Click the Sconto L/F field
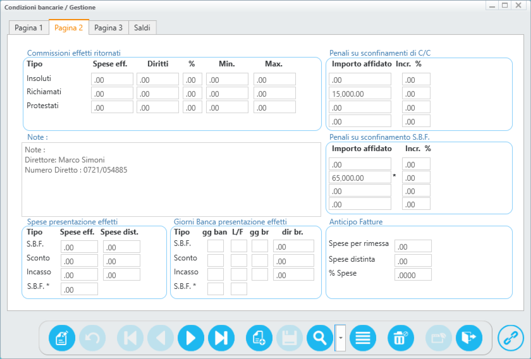 (239, 261)
